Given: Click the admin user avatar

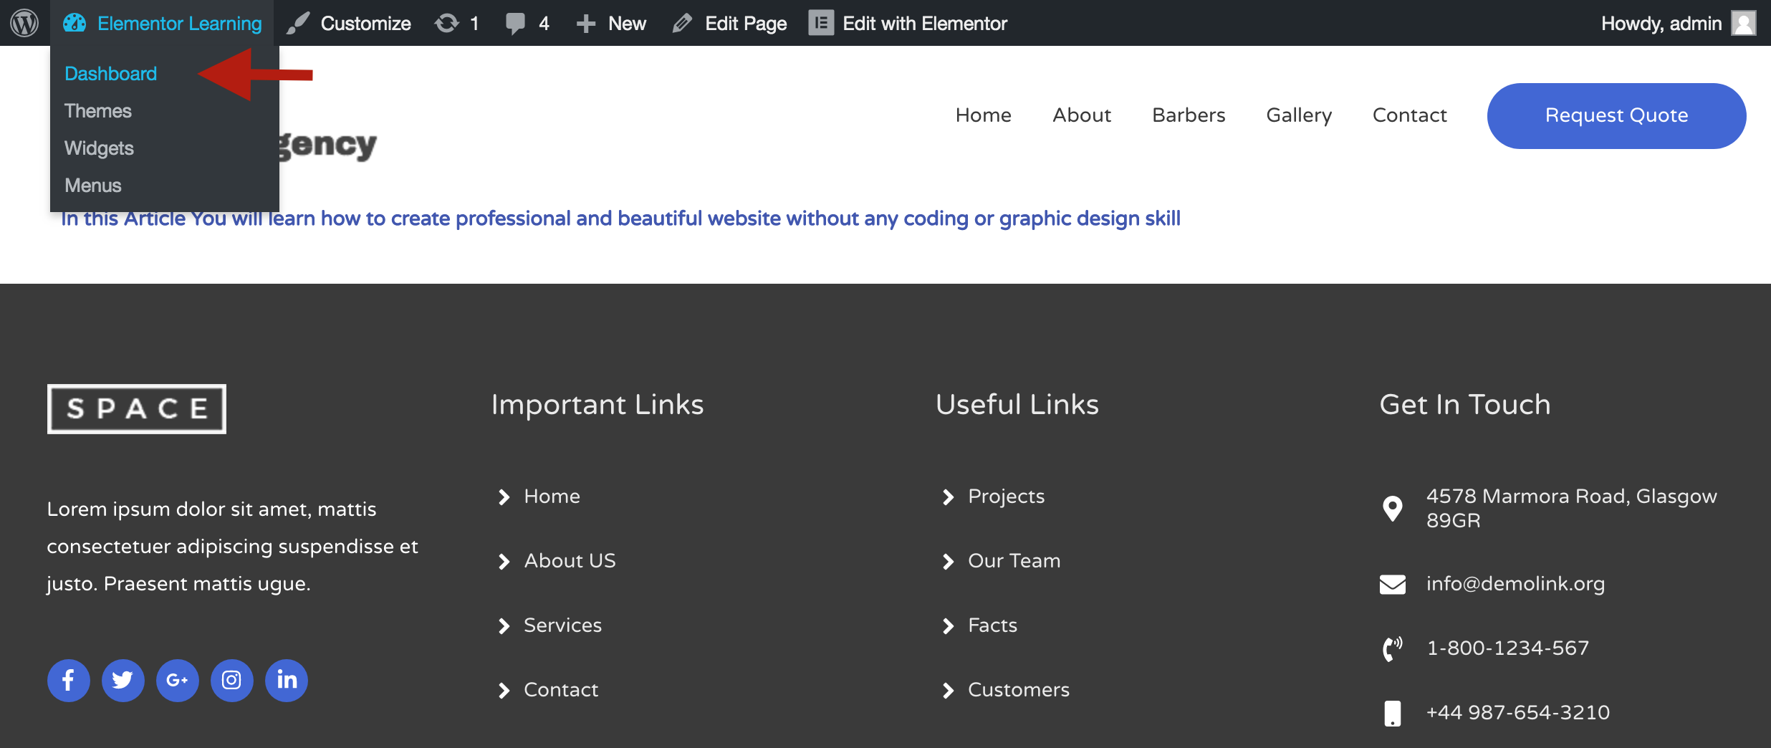Looking at the screenshot, I should (1744, 23).
